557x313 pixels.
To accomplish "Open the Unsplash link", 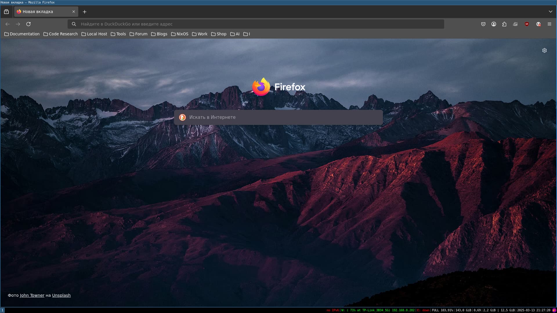I will (x=61, y=295).
